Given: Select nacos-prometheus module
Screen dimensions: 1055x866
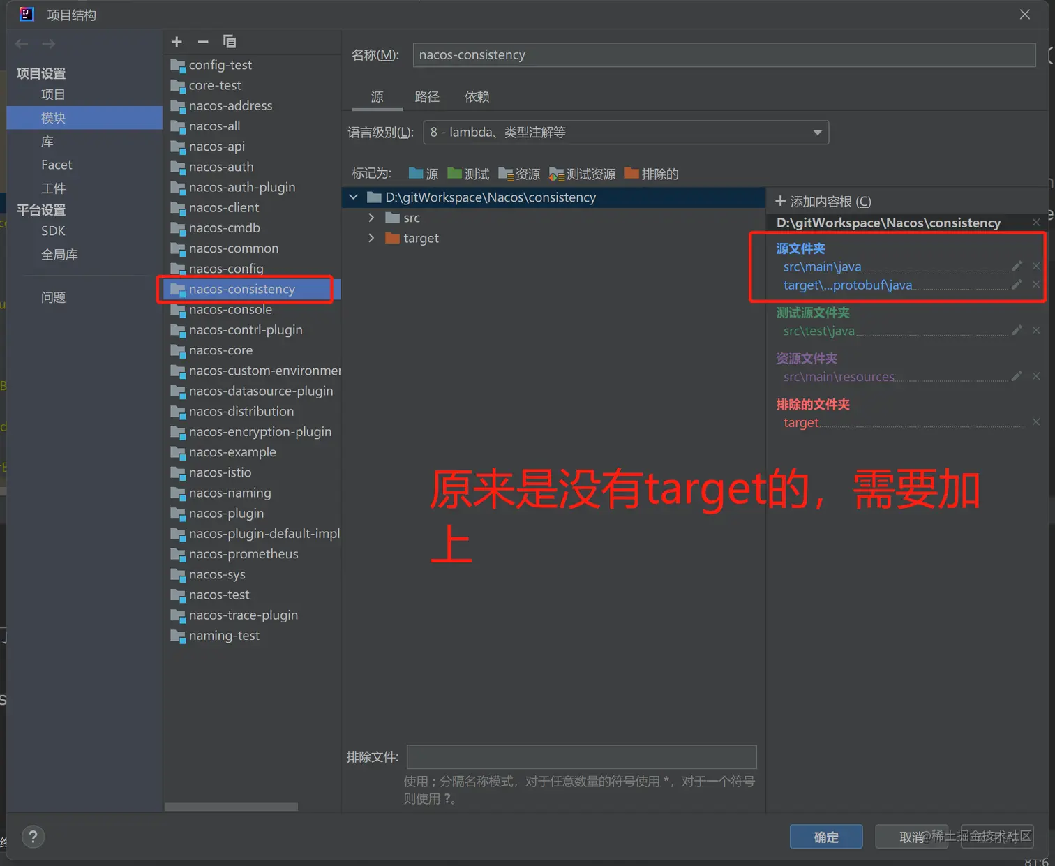Looking at the screenshot, I should (x=244, y=554).
